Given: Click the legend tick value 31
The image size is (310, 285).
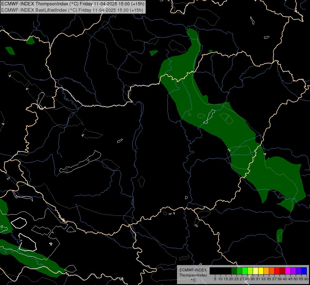Looking at the screenshot, I should (258, 279).
